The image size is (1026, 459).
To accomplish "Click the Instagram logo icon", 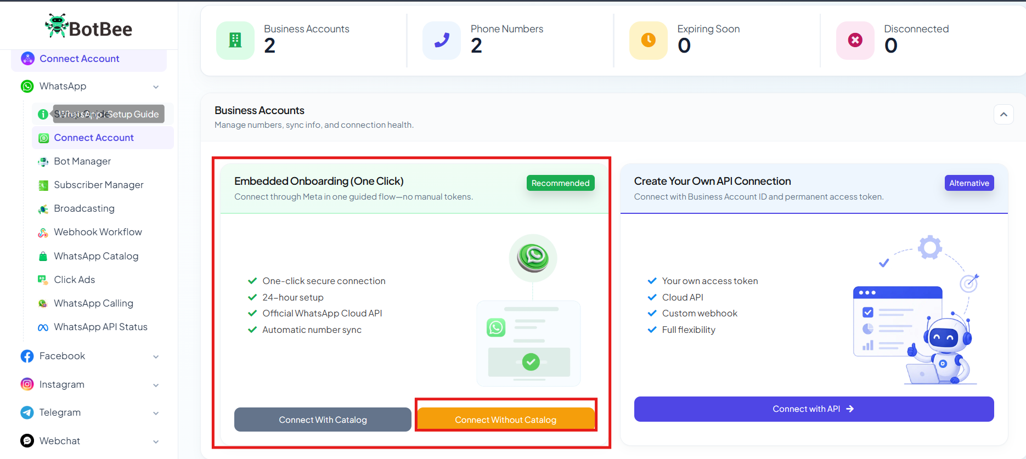I will [27, 384].
